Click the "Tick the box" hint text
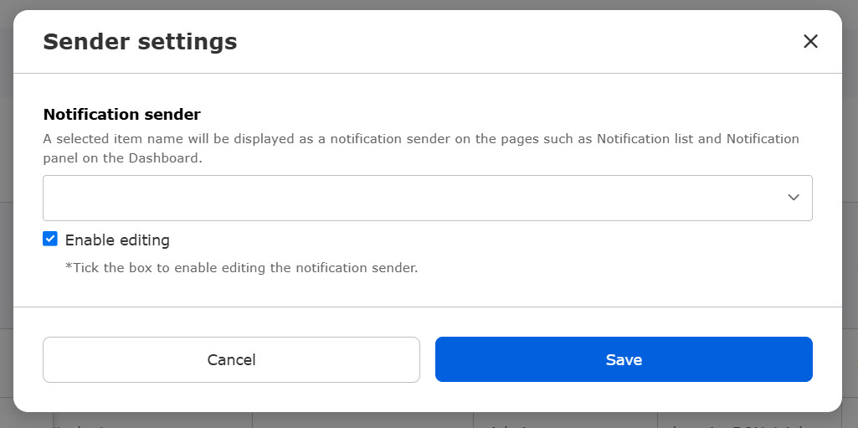The height and width of the screenshot is (428, 858). (x=241, y=268)
